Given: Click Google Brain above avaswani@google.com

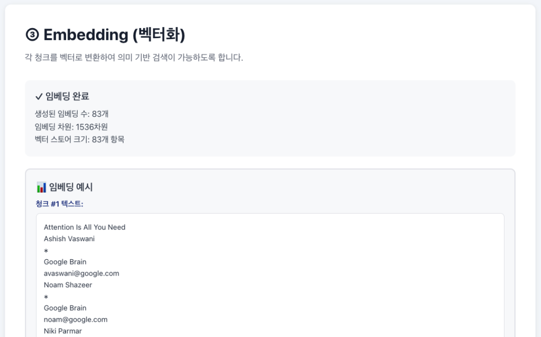Looking at the screenshot, I should (x=65, y=262).
